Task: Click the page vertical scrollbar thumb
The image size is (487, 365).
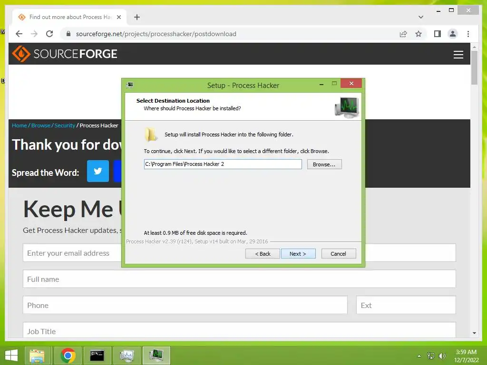Action: [x=474, y=67]
